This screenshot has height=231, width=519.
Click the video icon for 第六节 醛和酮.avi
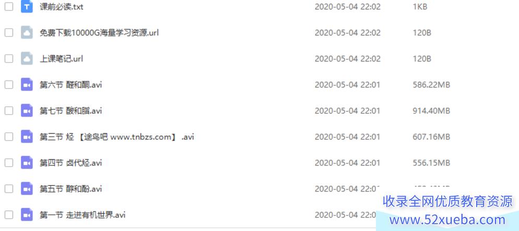tap(27, 85)
